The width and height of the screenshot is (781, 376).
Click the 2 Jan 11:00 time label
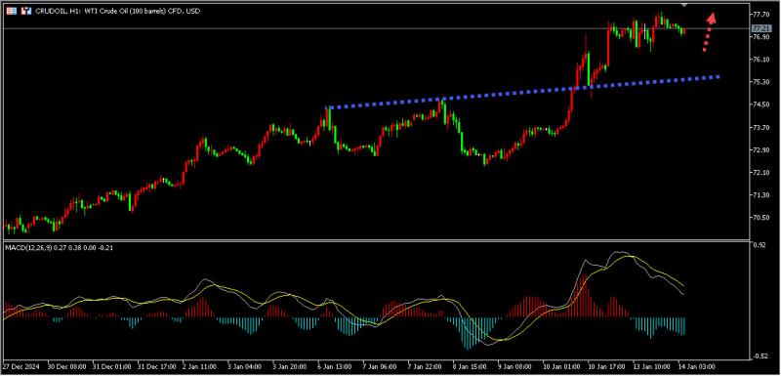click(200, 366)
